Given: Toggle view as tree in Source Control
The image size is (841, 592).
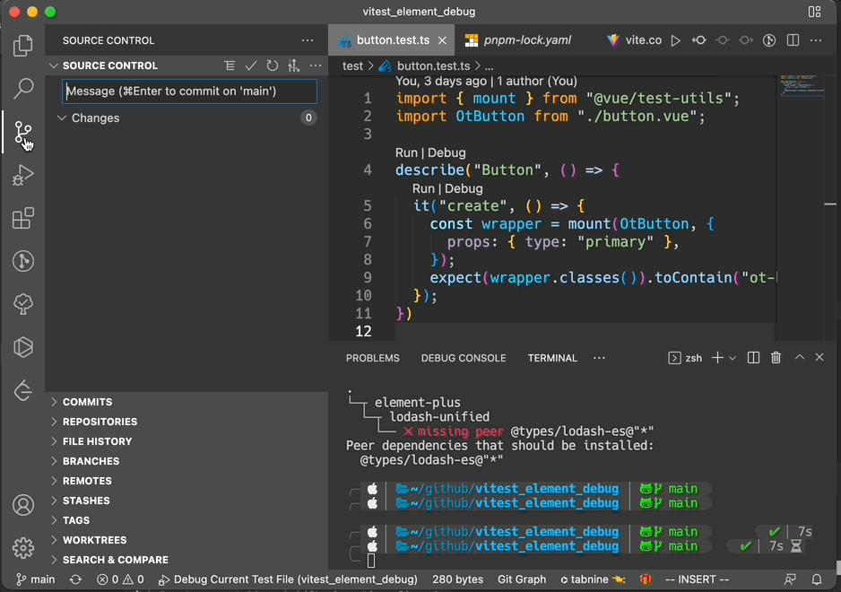Looking at the screenshot, I should 230,65.
